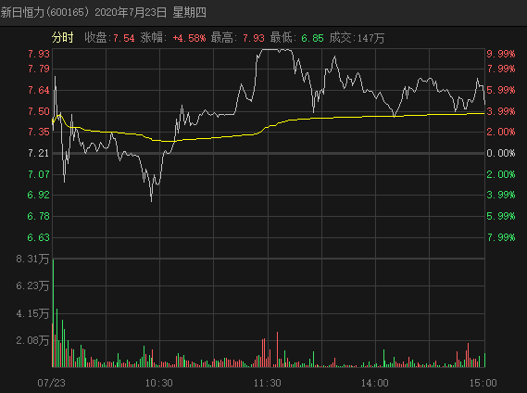Click the 成交 value 147万
Image resolution: width=527 pixels, height=393 pixels.
[370, 38]
